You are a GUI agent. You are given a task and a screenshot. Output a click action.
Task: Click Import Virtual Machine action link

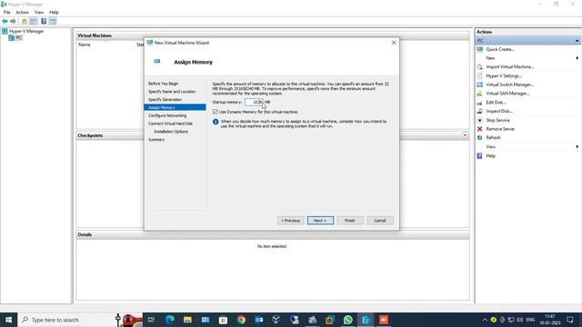click(x=510, y=66)
